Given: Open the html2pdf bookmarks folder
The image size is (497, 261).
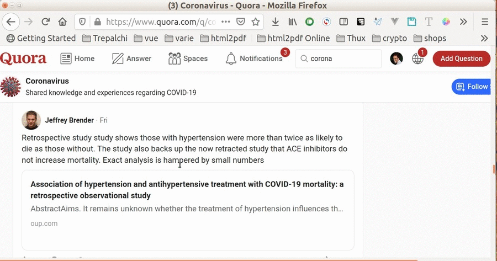Looking at the screenshot, I should (x=224, y=38).
